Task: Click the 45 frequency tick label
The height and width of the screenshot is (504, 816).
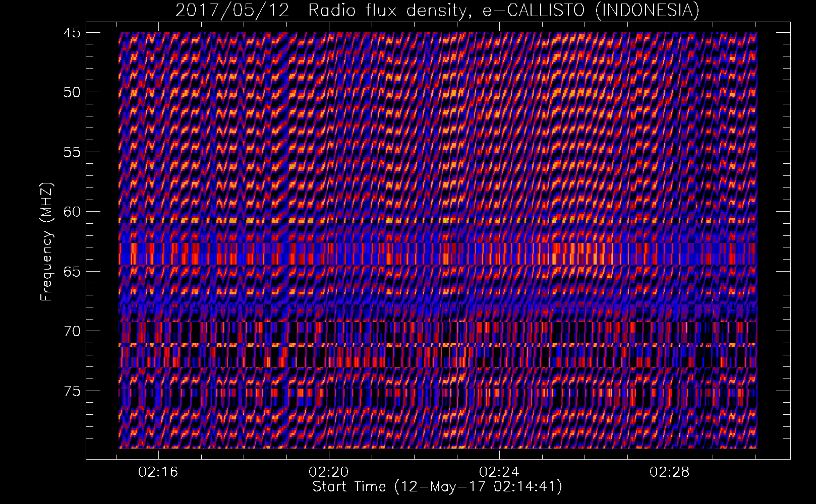Action: click(71, 33)
